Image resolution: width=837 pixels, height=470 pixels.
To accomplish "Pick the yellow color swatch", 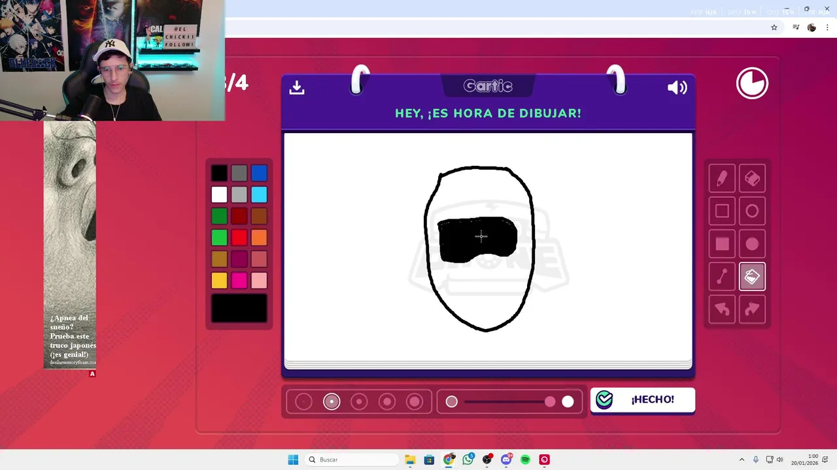I will tap(219, 281).
